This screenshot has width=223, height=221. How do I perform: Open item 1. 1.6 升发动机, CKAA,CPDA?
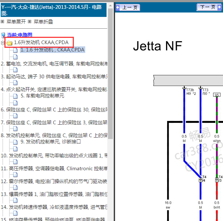coord(53,50)
